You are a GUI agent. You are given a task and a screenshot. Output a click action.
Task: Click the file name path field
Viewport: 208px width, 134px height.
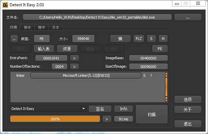97,17
